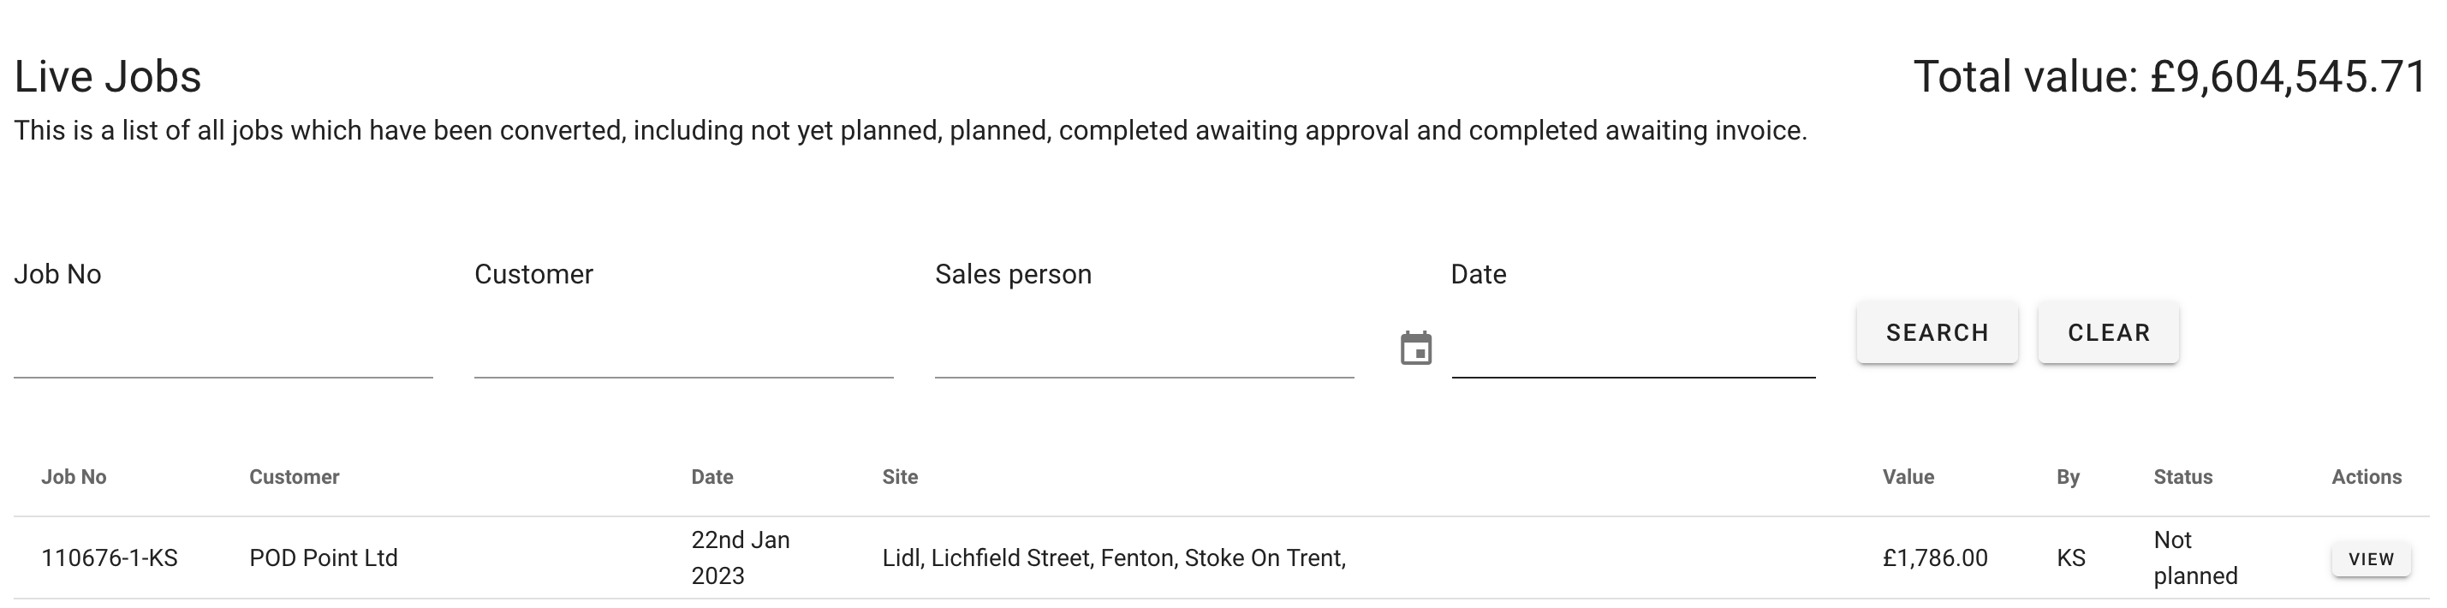Click the Not planned status cell
The height and width of the screenshot is (608, 2447).
pyautogui.click(x=2194, y=557)
